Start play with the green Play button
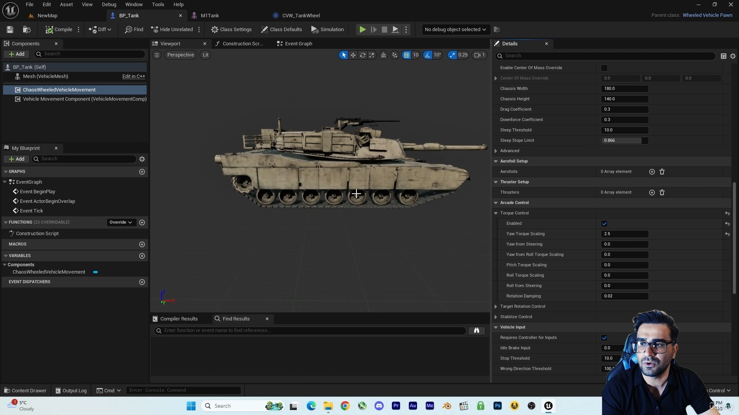 (363, 30)
